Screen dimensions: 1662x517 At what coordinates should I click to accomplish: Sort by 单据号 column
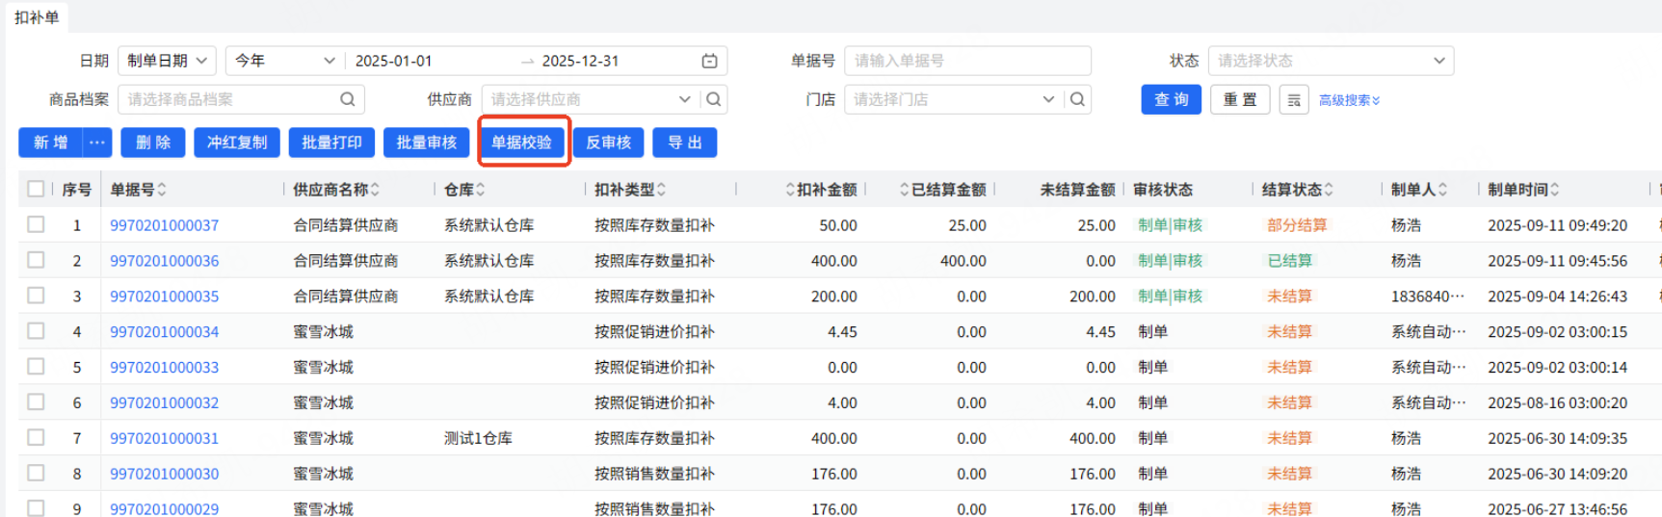pos(162,190)
